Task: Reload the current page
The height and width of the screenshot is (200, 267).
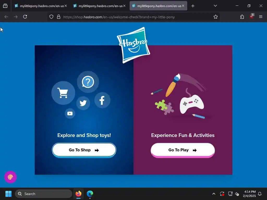Action: (25, 17)
